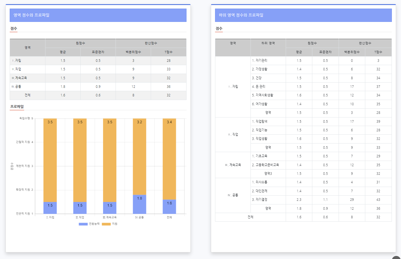
Task: Click the orange 지원 legend color box
Action: point(106,224)
